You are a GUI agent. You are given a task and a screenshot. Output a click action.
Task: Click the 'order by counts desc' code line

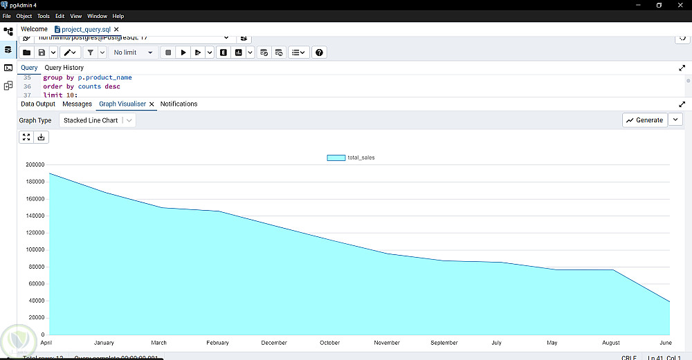click(x=82, y=86)
